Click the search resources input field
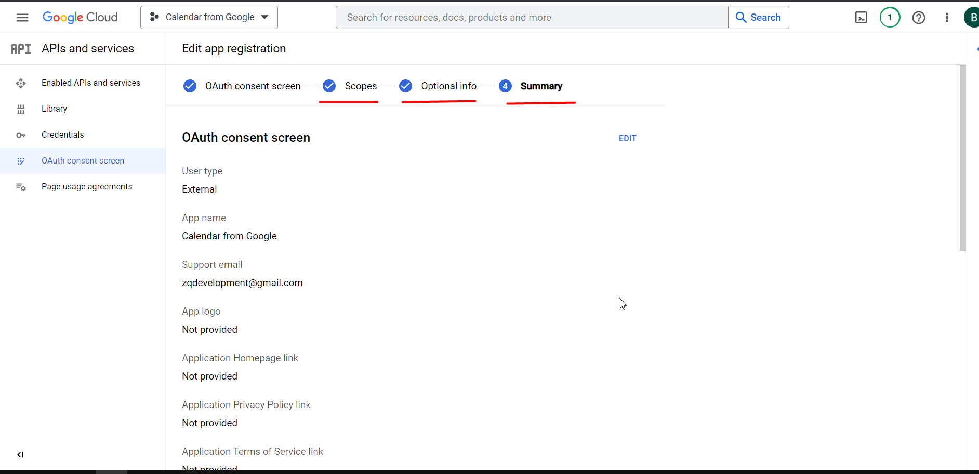This screenshot has height=474, width=979. pyautogui.click(x=532, y=18)
